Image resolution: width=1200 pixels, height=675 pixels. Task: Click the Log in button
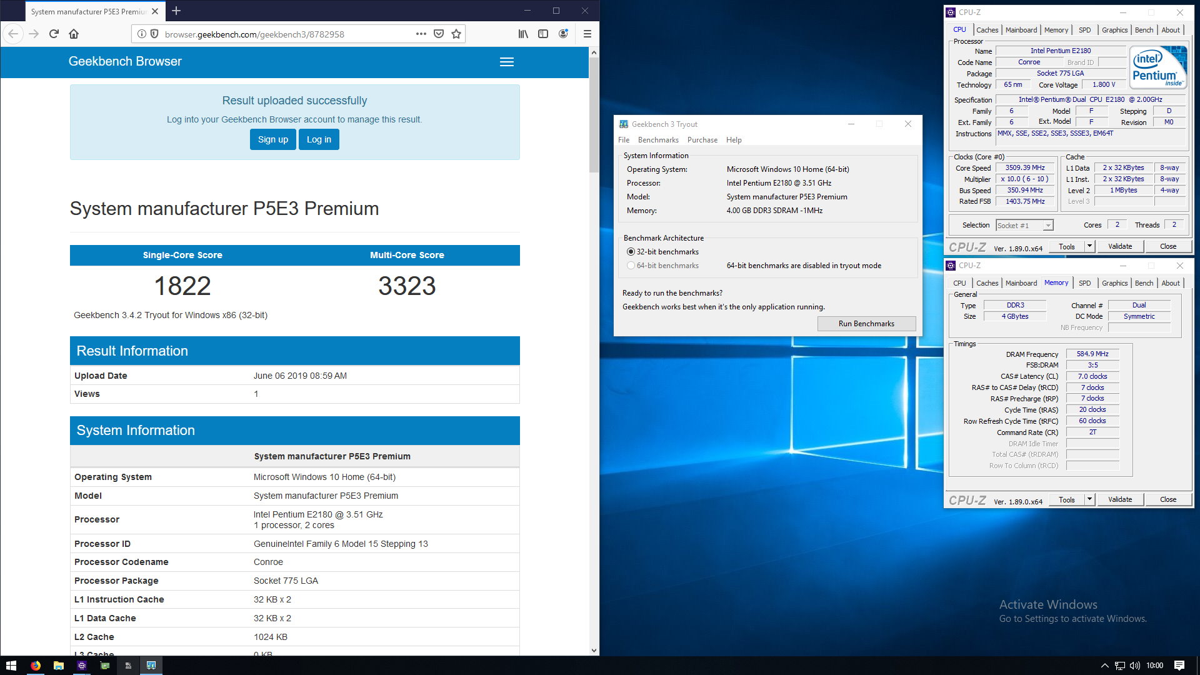(x=319, y=139)
